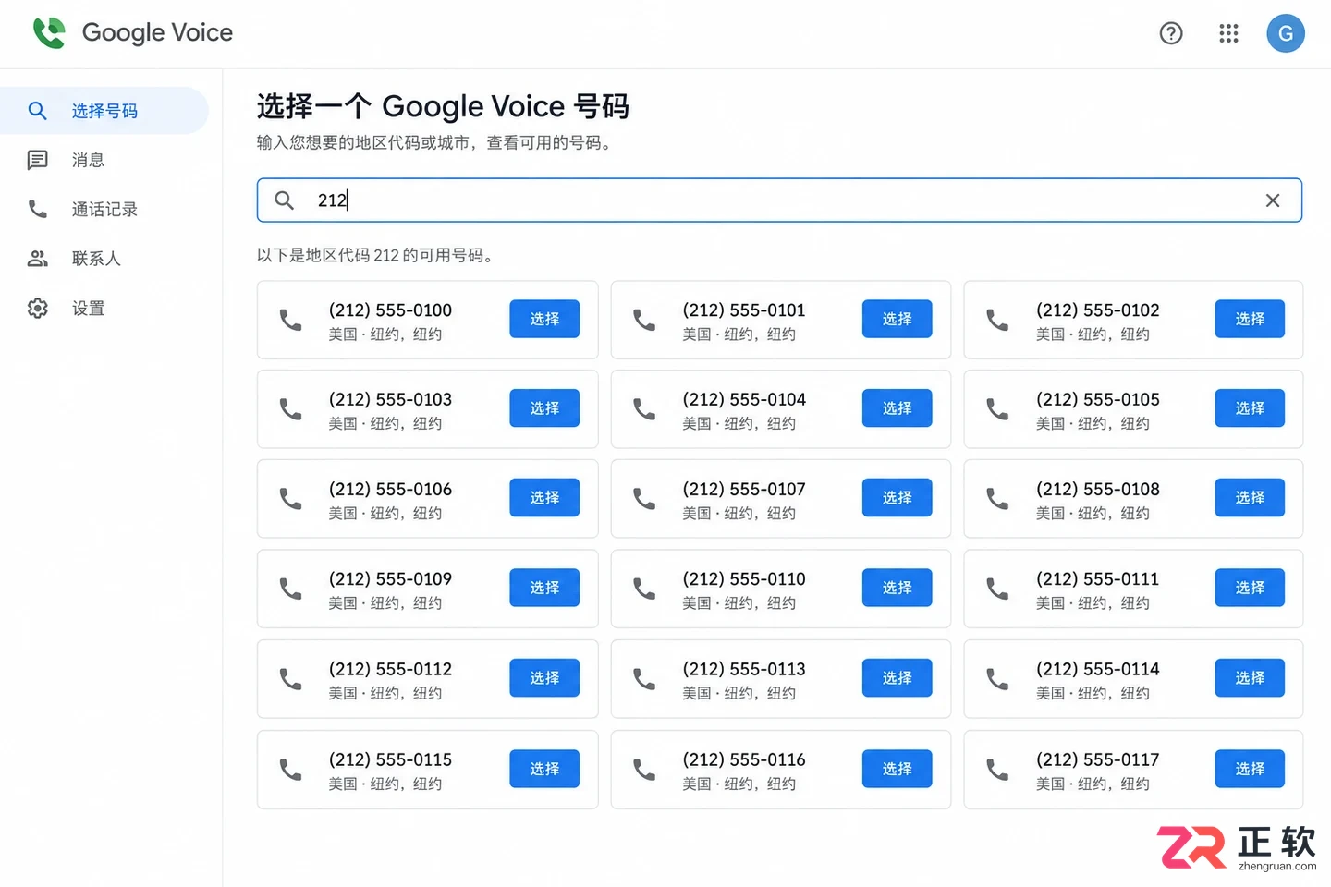Click the 联系人 people icon in the sidebar
This screenshot has width=1331, height=887.
point(37,259)
